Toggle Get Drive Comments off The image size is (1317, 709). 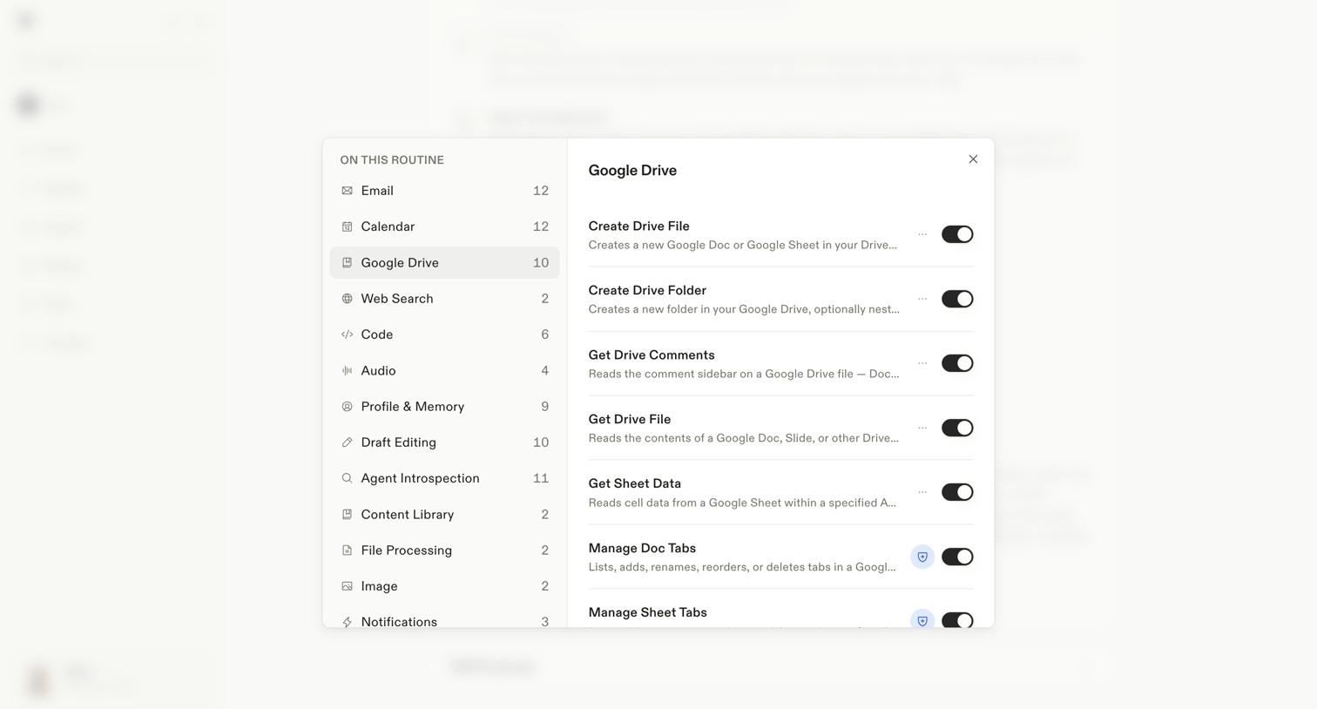(x=957, y=363)
